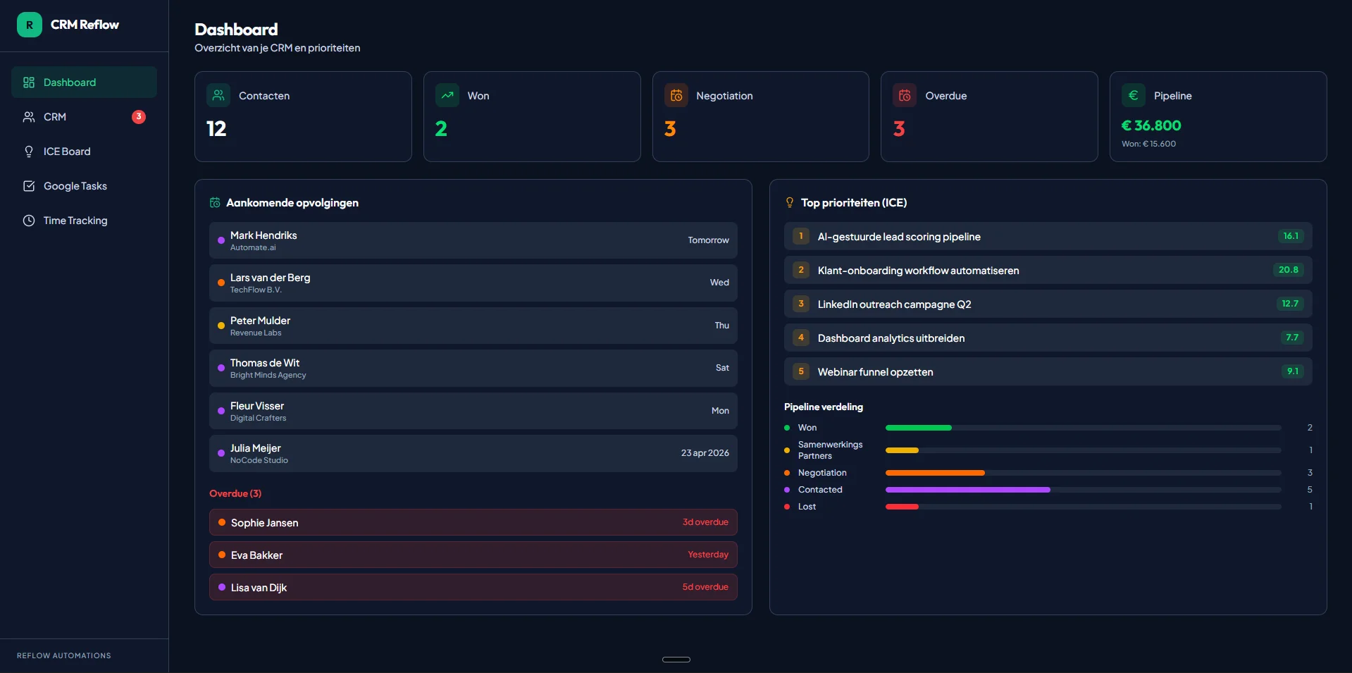Click the 9.1 ICE score badge
The width and height of the screenshot is (1352, 673).
coord(1293,371)
